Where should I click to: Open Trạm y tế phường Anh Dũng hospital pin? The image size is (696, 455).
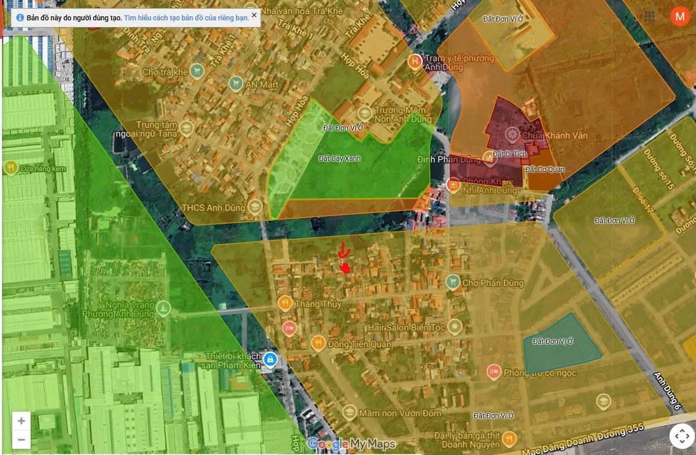point(415,61)
